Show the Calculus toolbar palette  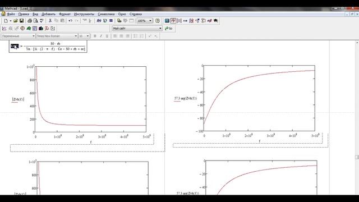pos(191,21)
